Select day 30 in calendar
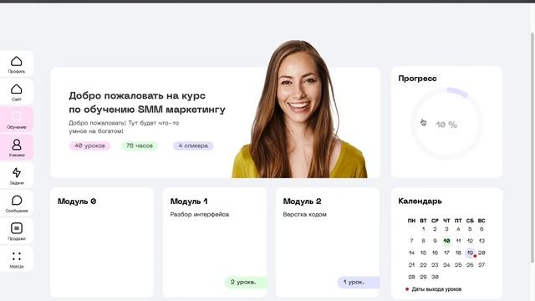 point(435,277)
